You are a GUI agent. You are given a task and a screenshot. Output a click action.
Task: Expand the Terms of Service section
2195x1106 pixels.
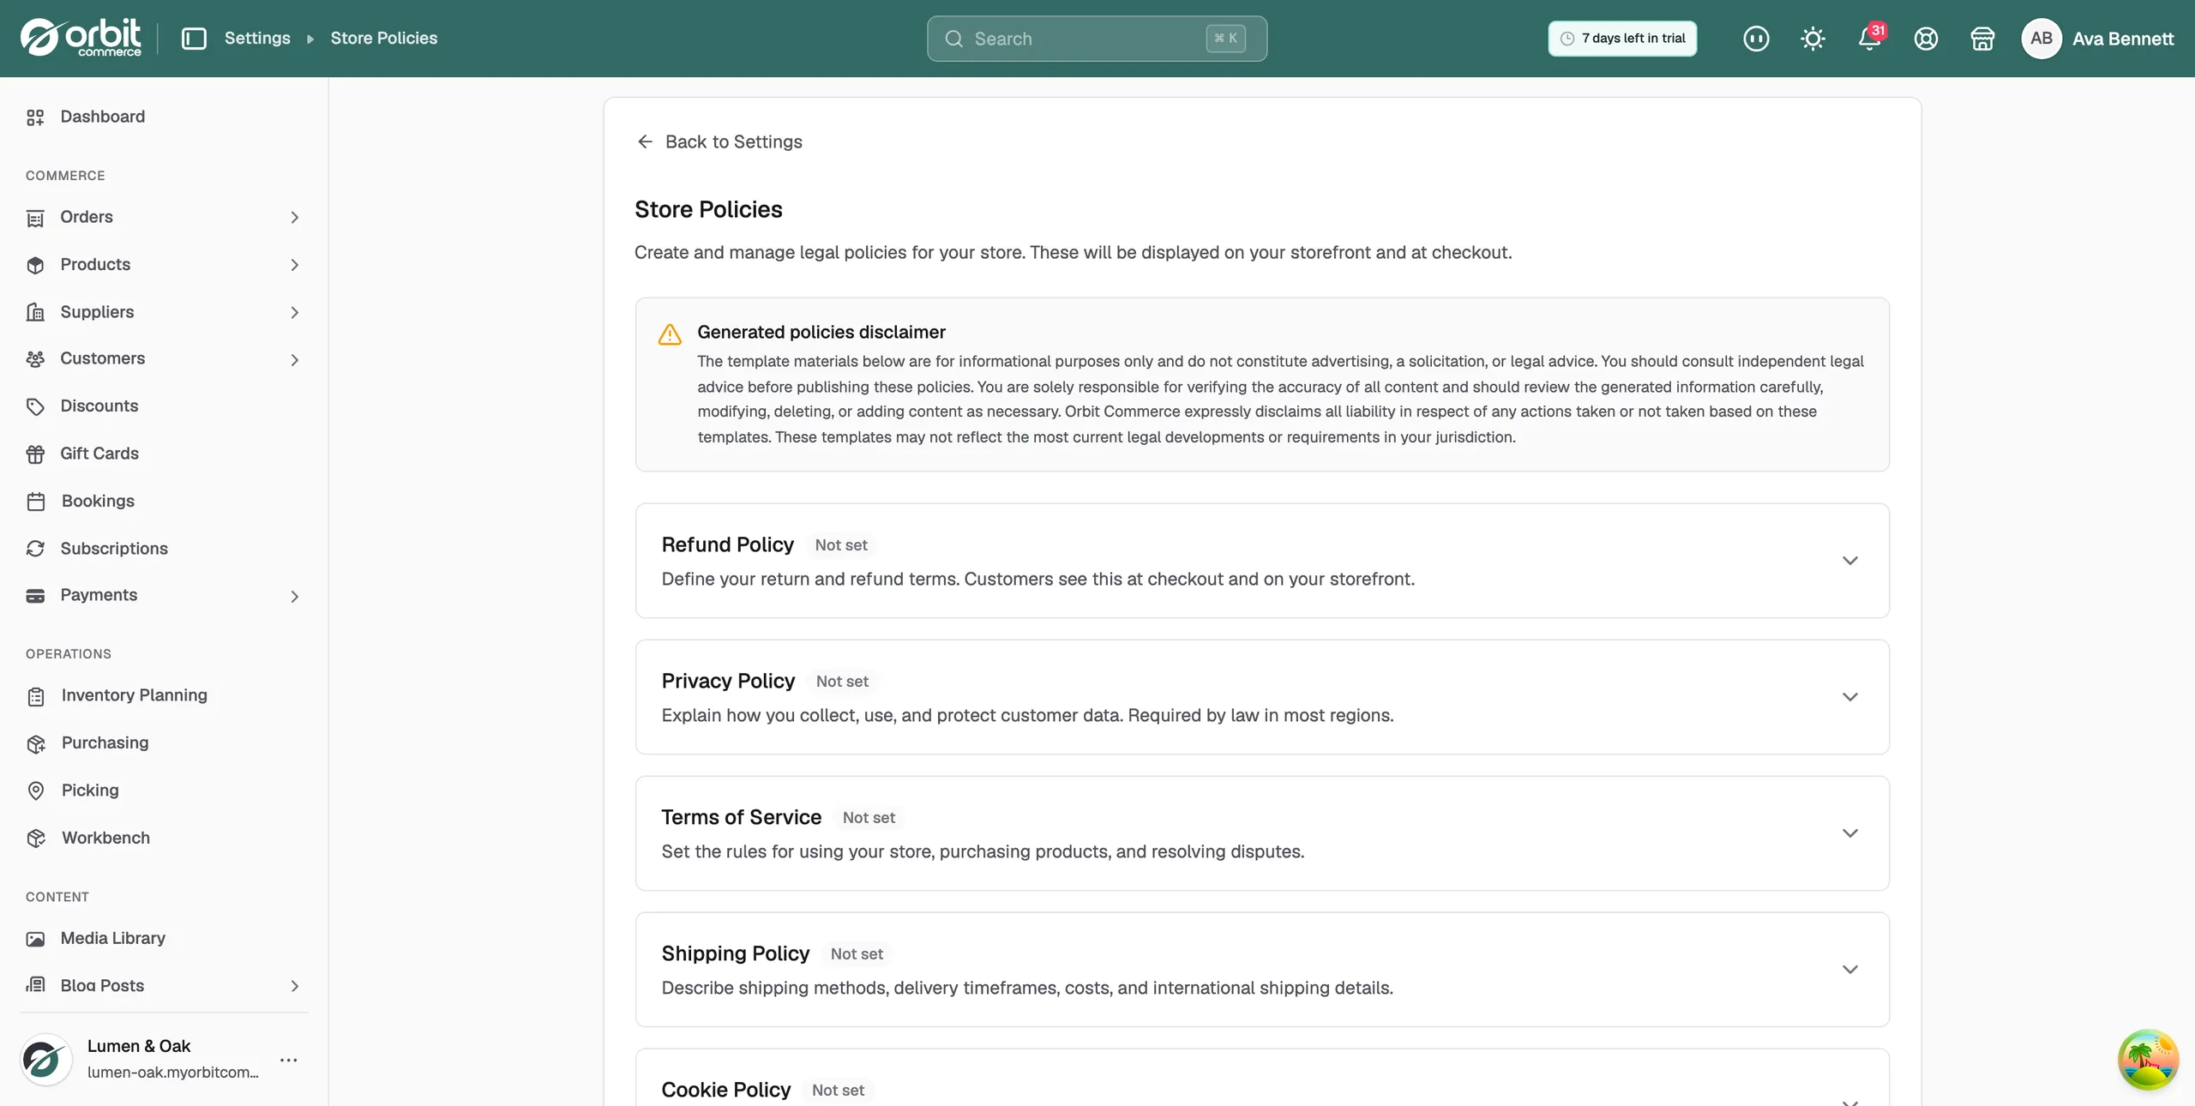(1849, 833)
